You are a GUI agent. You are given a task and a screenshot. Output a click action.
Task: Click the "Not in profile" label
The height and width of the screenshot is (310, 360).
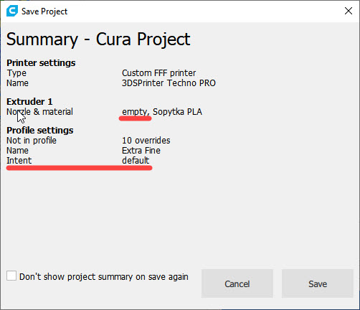point(32,141)
